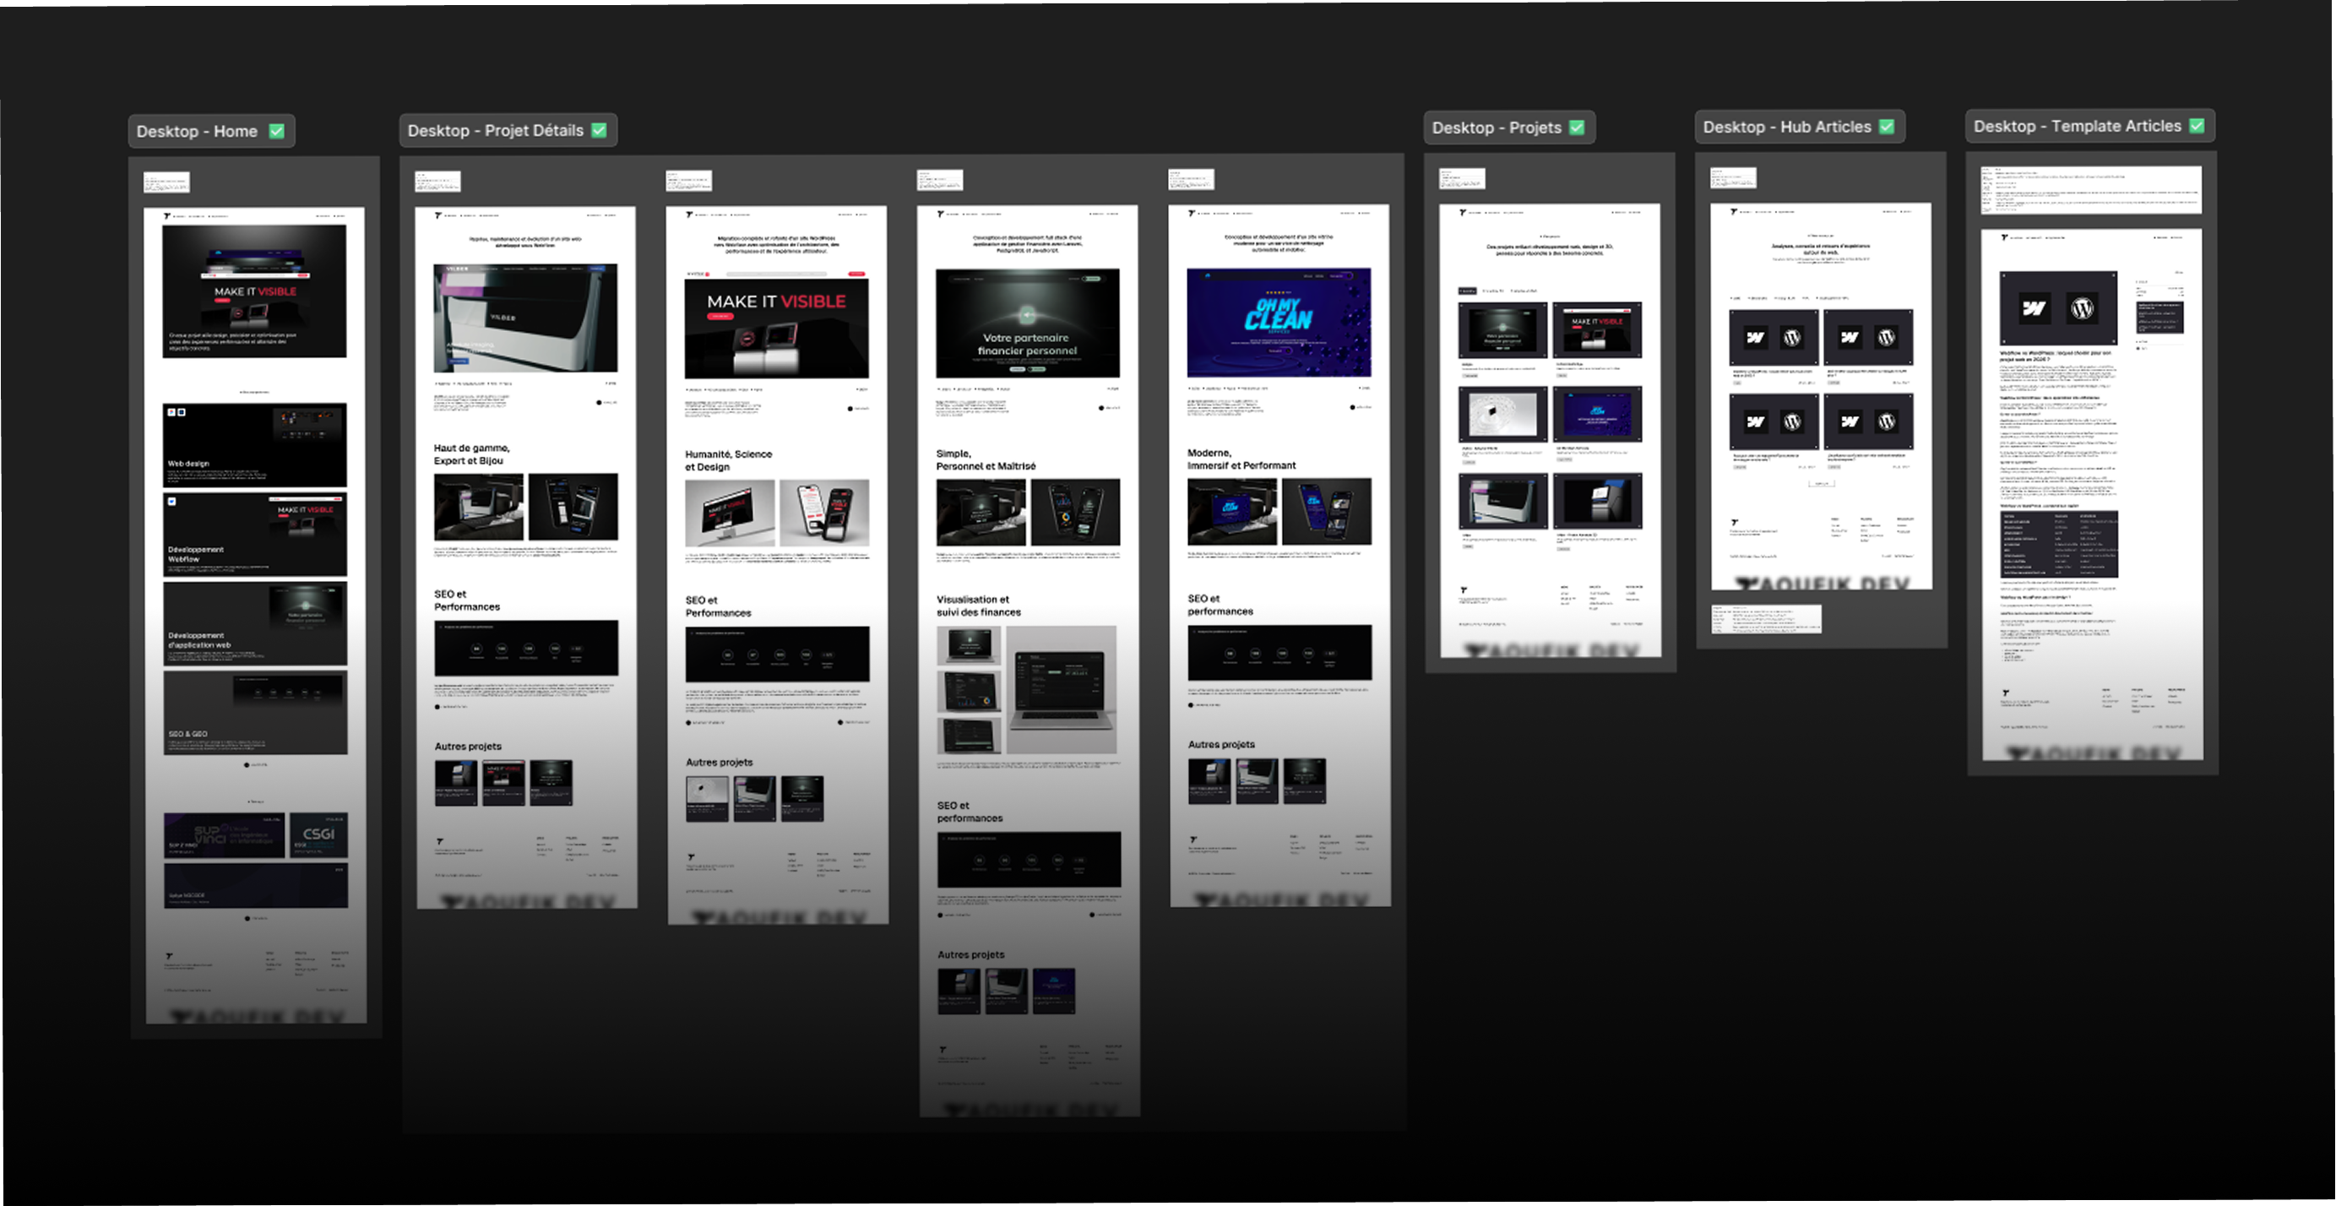The image size is (2336, 1206).
Task: Select the annotation note atop Template Articles section
Action: pyautogui.click(x=2091, y=190)
